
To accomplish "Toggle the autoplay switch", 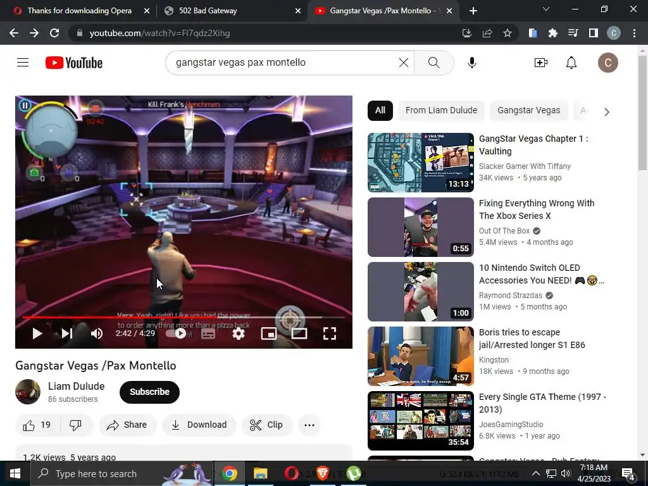I will click(176, 333).
